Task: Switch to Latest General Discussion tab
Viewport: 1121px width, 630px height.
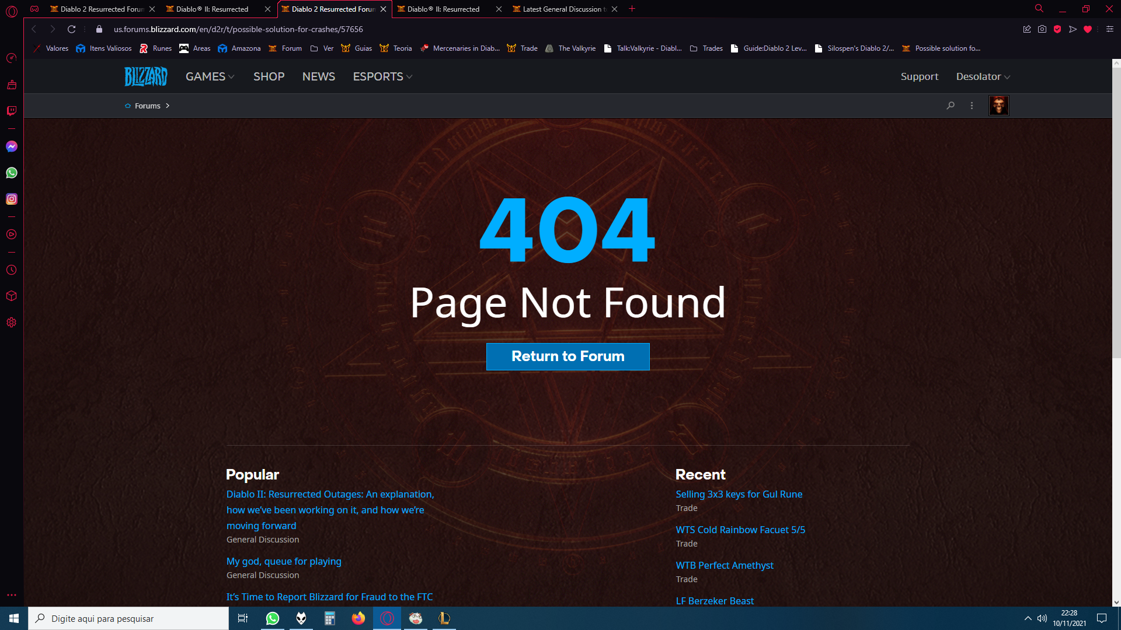Action: [560, 9]
